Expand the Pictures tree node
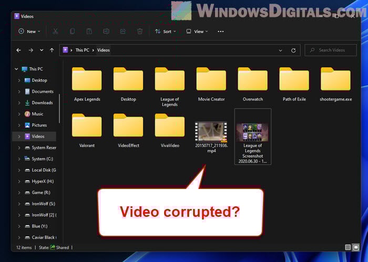368x262 pixels. click(19, 125)
